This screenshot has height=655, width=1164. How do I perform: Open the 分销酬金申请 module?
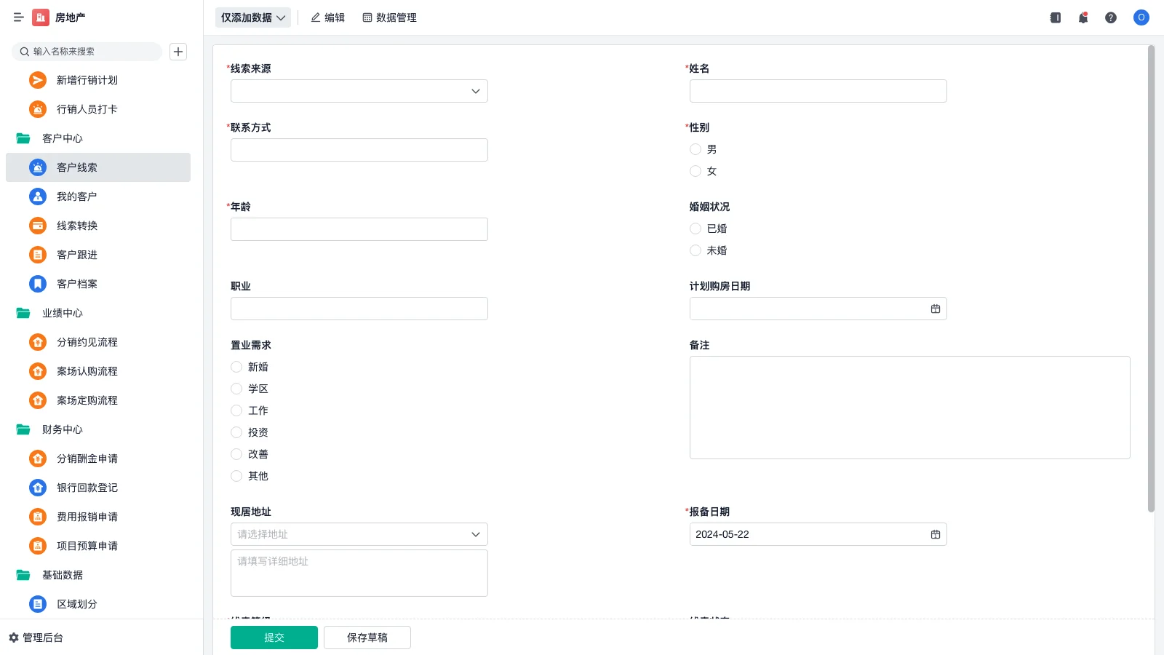[86, 458]
